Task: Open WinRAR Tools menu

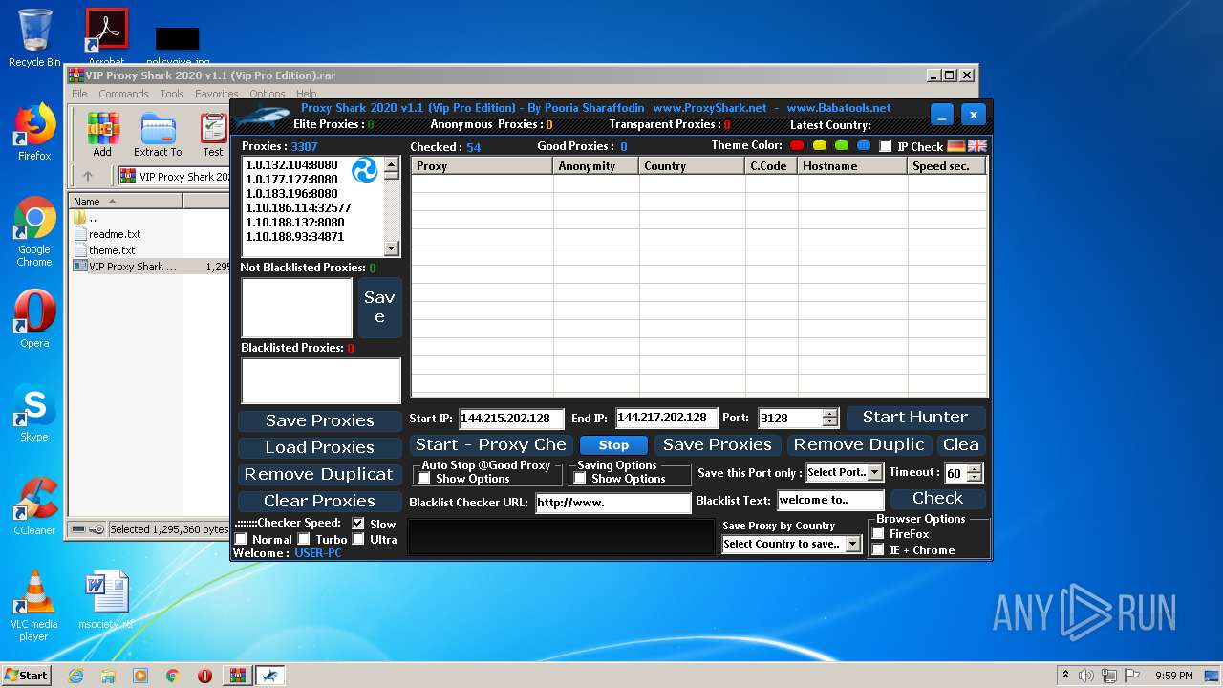Action: tap(172, 94)
